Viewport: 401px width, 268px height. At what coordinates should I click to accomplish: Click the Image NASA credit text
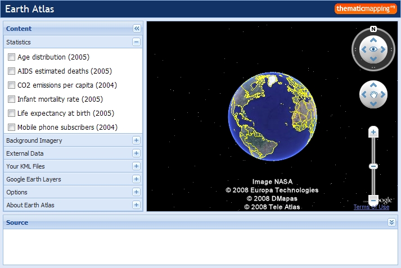click(x=272, y=181)
